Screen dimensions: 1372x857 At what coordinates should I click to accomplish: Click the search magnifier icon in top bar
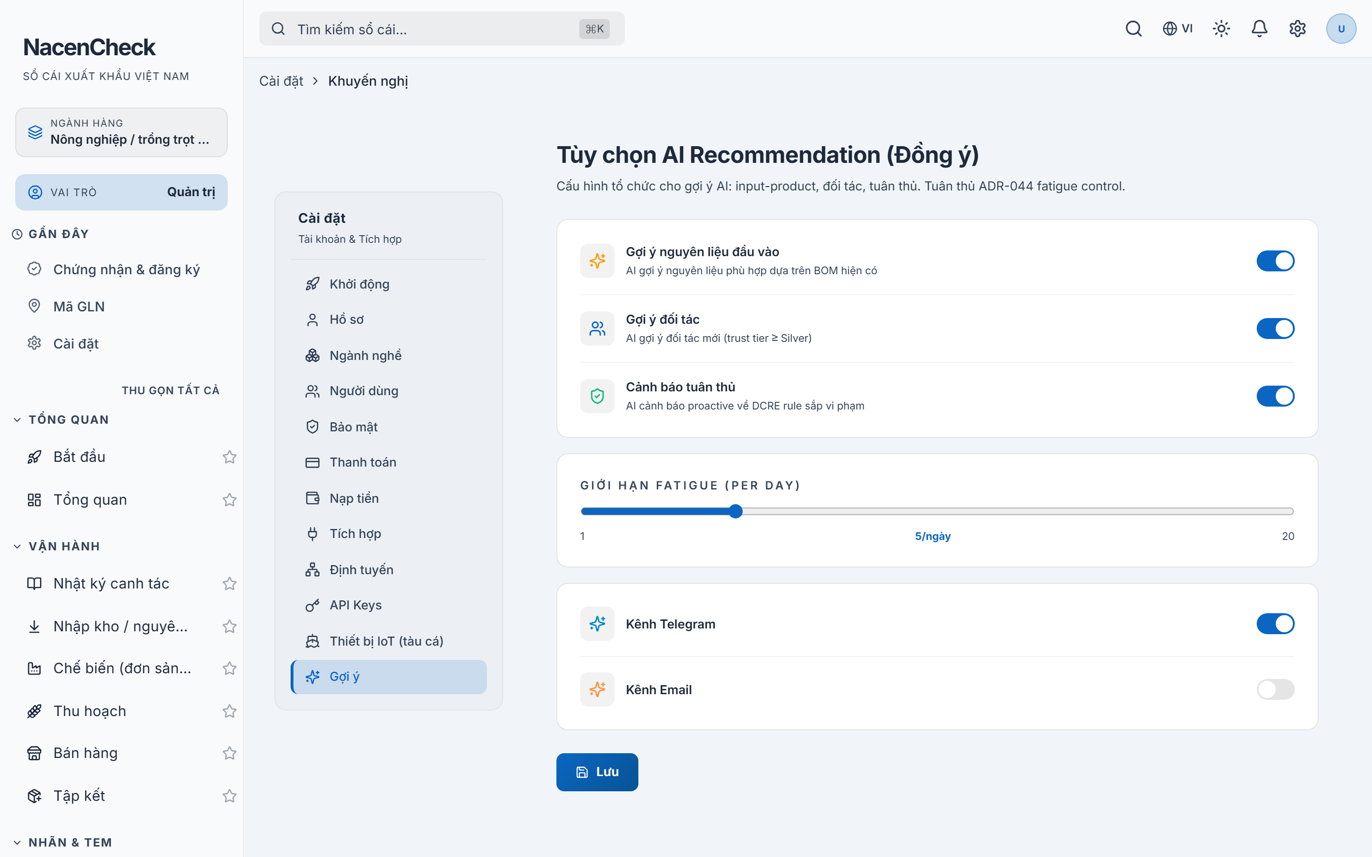pyautogui.click(x=1133, y=29)
